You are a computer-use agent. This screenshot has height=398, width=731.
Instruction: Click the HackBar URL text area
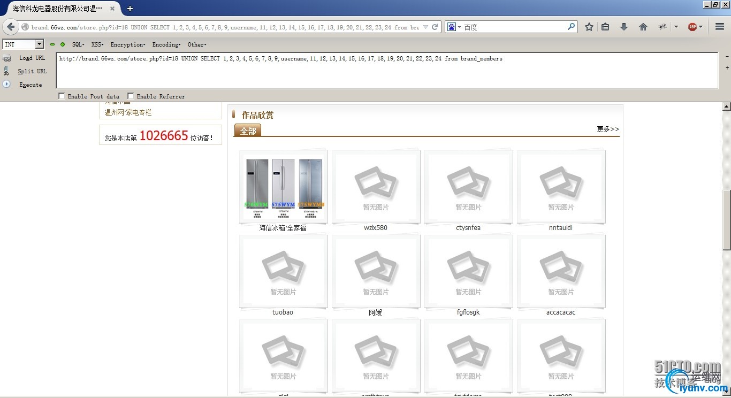(387, 71)
